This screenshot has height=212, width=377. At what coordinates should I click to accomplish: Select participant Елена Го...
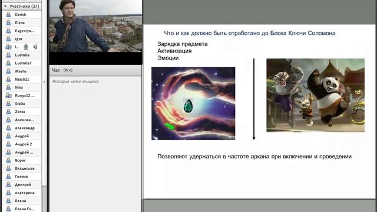[x=25, y=209]
